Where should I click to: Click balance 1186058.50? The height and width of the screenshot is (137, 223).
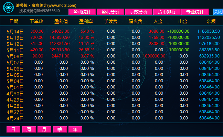pyautogui.click(x=209, y=31)
